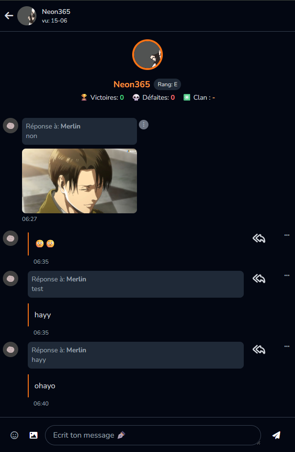Open more options for the 'ohayo' message
Viewport: 295px width, 452px height.
point(287,346)
